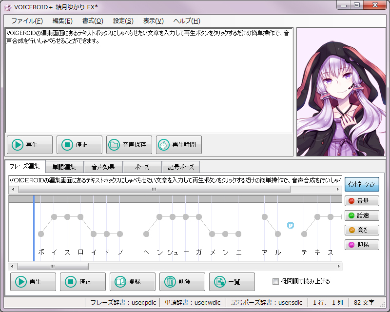Maximize the VOICEROID window

tap(357, 5)
